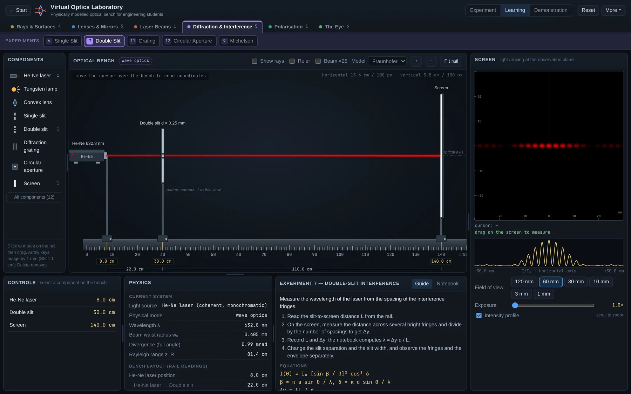Click the fringe pattern on the screen view

click(549, 146)
